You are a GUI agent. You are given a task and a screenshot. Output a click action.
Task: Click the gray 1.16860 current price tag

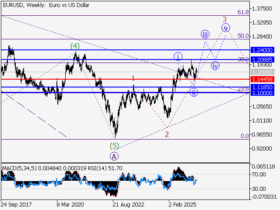pyautogui.click(x=262, y=72)
